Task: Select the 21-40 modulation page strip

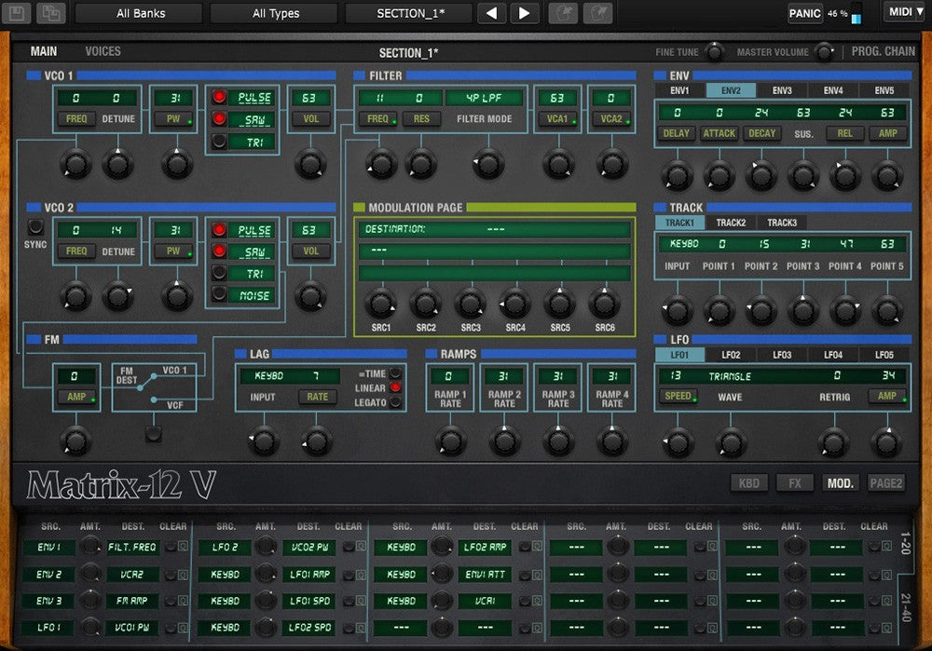Action: point(905,606)
